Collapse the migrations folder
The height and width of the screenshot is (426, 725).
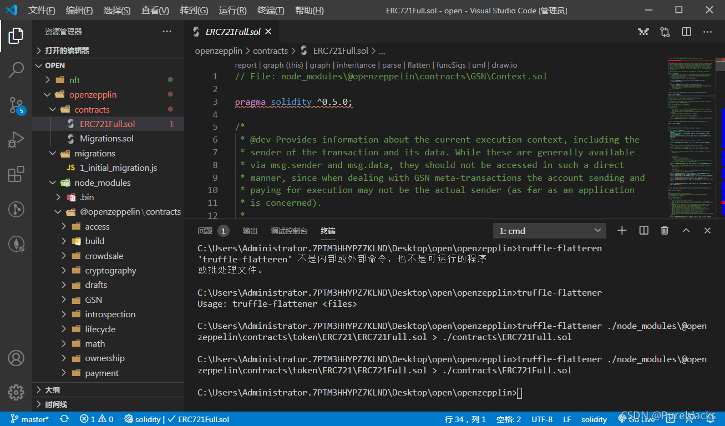pyautogui.click(x=108, y=153)
